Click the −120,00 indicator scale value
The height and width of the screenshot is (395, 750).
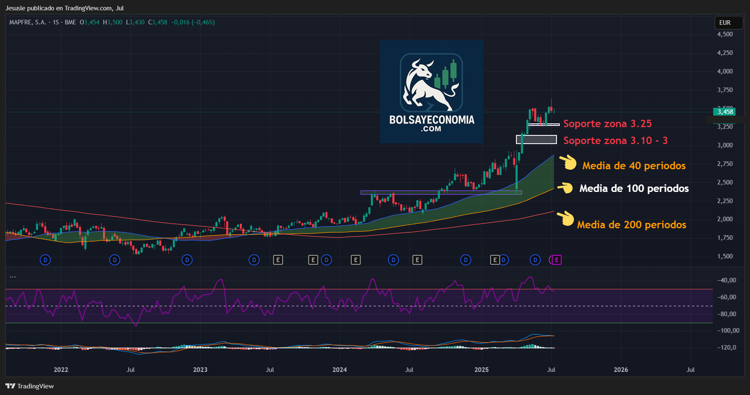[x=726, y=348]
